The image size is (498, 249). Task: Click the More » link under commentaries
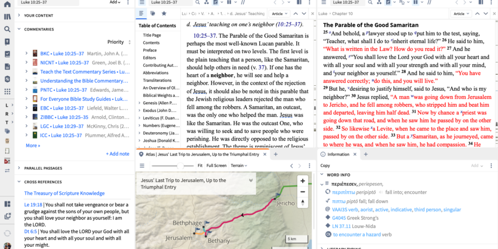[33, 146]
